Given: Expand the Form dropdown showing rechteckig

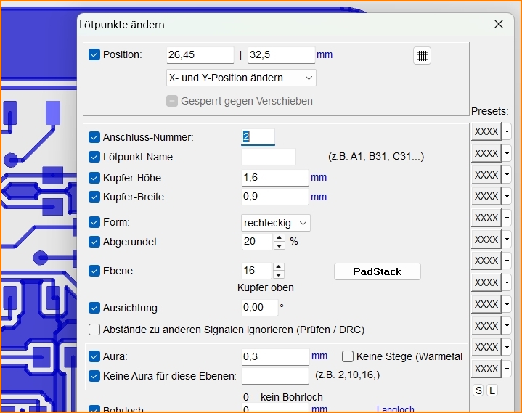Looking at the screenshot, I should [x=275, y=223].
